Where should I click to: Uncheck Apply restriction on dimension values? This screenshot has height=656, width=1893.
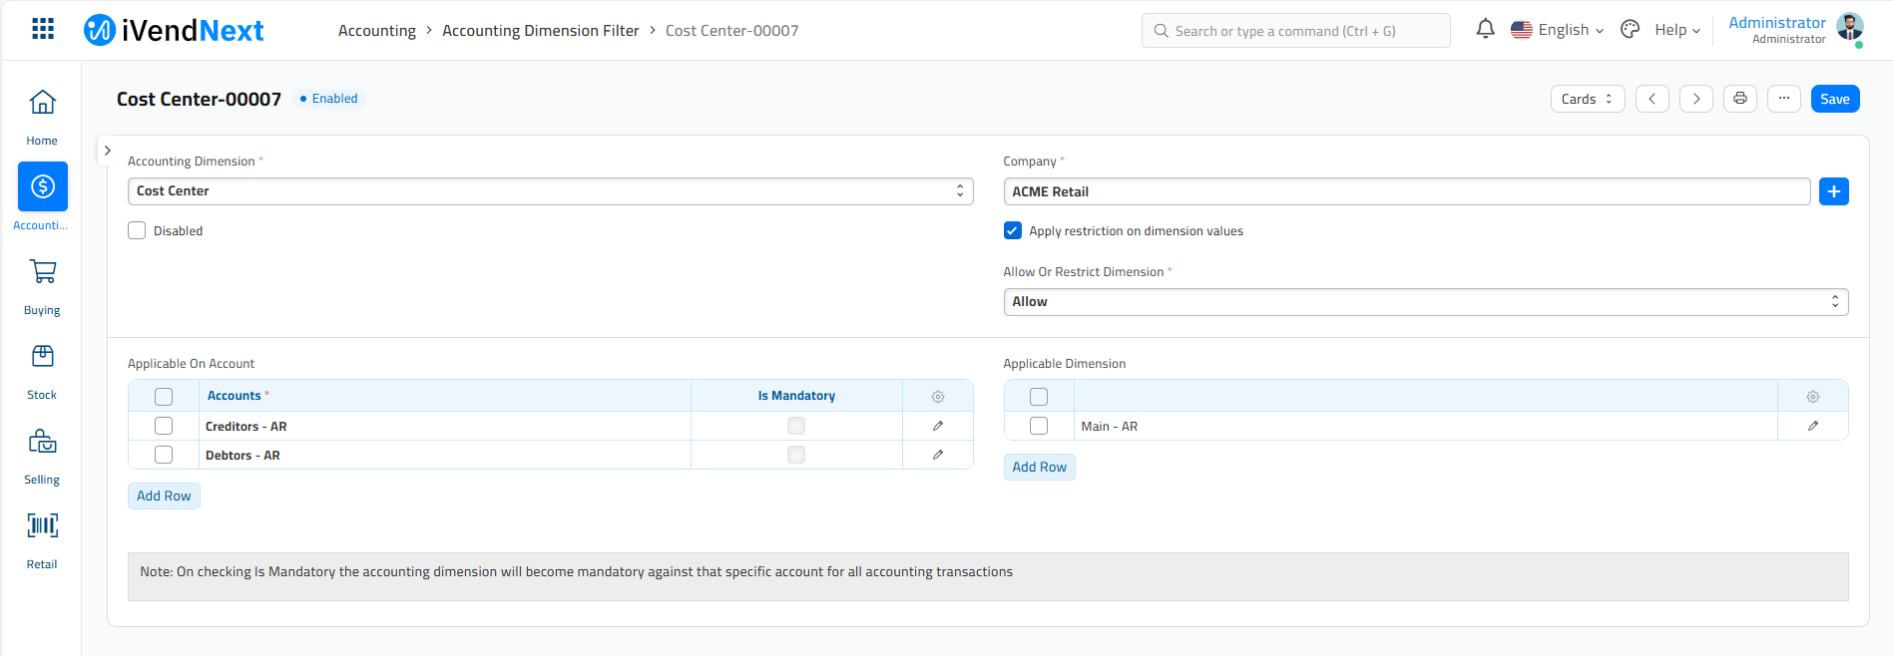point(1013,231)
